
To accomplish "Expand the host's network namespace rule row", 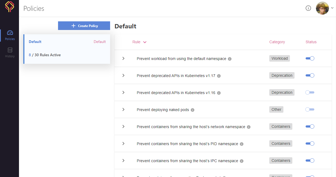I will (123, 126).
